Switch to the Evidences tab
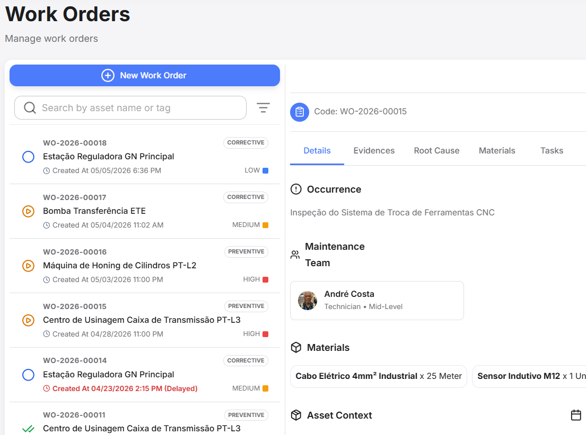 coord(374,151)
